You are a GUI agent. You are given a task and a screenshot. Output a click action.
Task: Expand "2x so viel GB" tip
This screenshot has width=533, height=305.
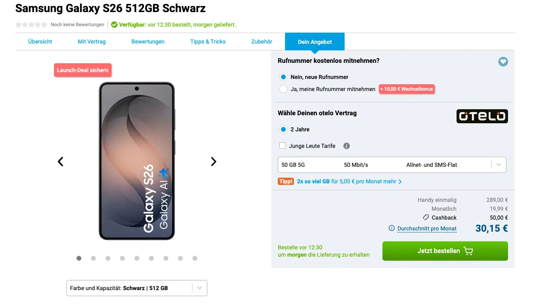[349, 182]
